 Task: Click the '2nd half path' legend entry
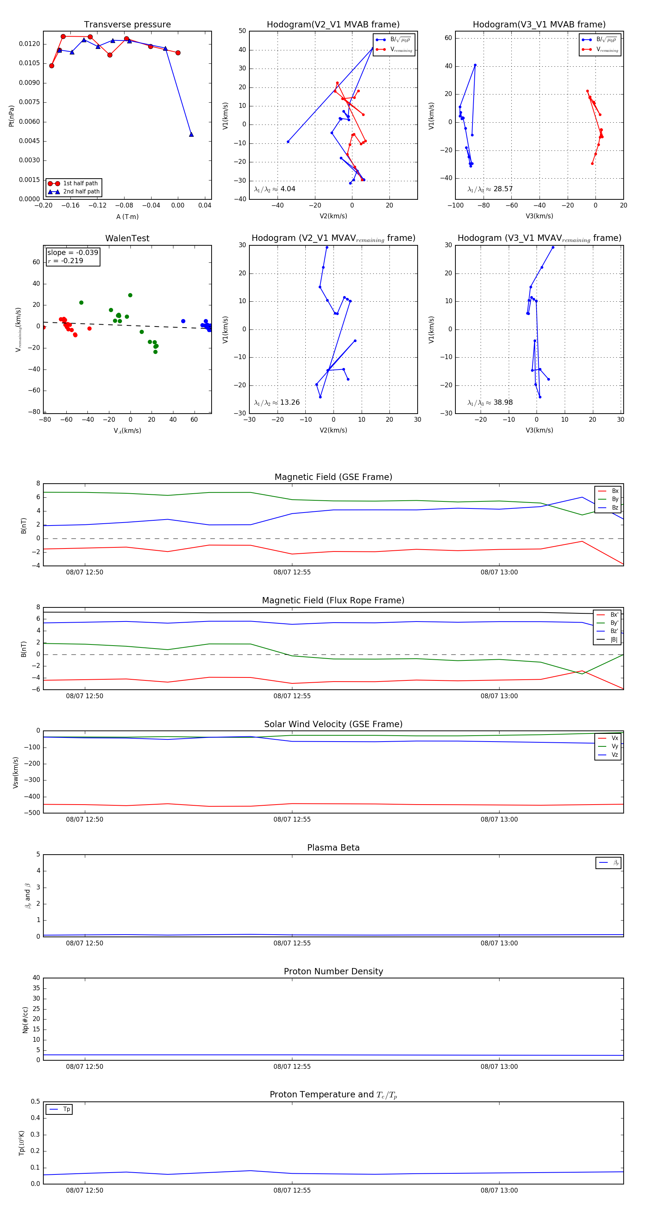74,192
